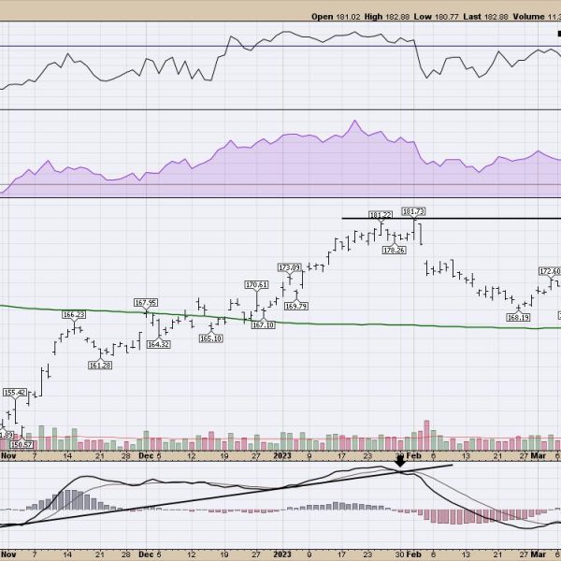Click the Volume label in header
561x561 pixels.
coord(528,17)
